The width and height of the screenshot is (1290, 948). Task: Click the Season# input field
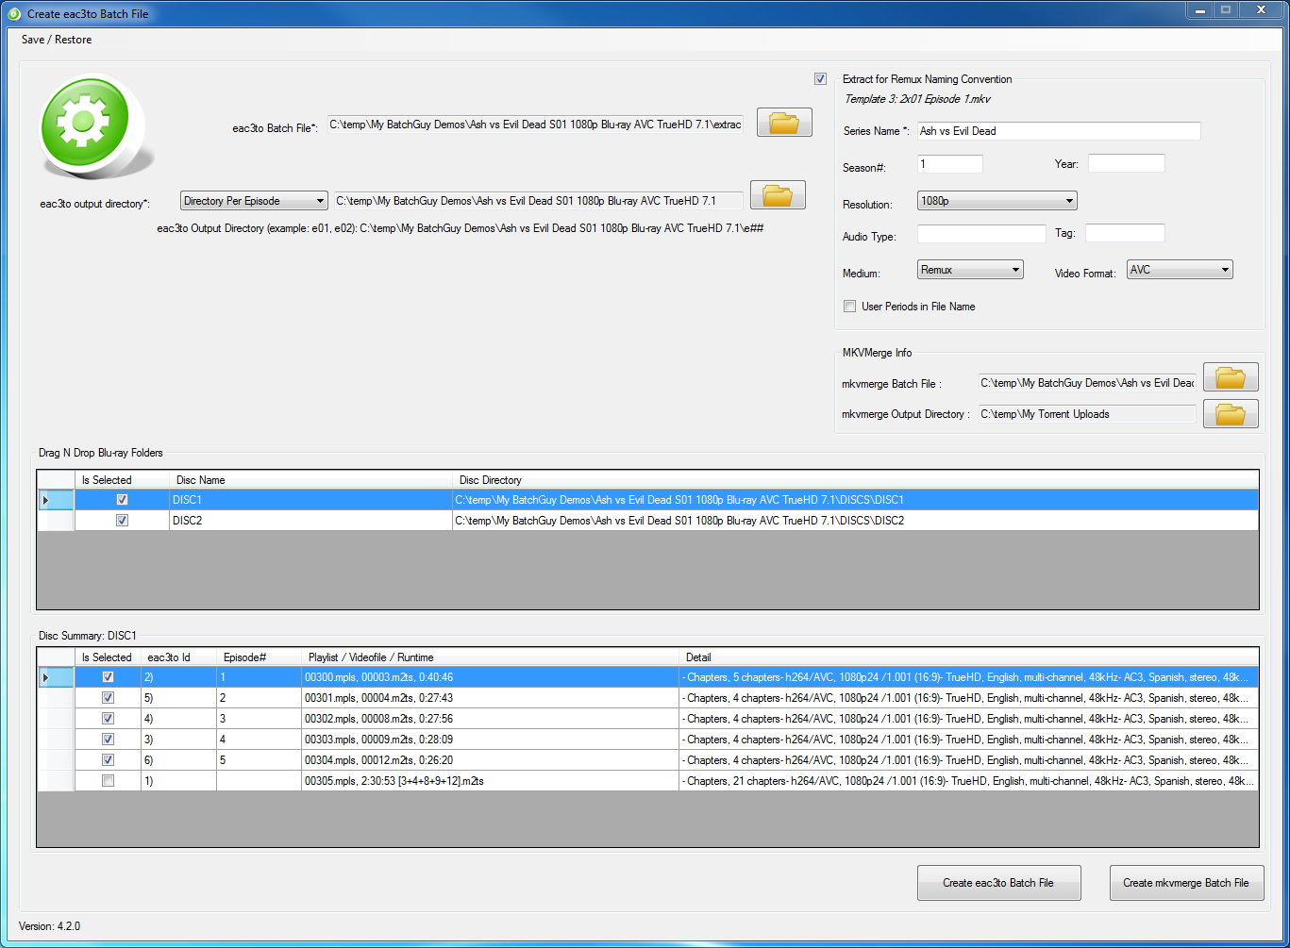click(950, 164)
